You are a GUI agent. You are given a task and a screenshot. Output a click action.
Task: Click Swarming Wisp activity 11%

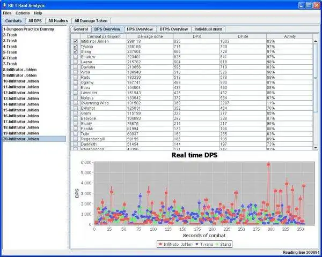pos(271,103)
